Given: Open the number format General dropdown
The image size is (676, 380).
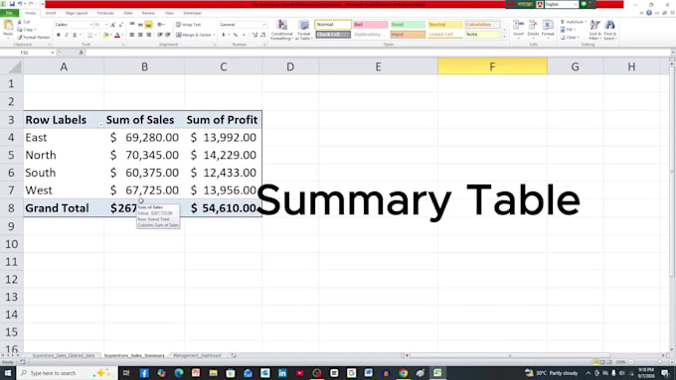Looking at the screenshot, I should click(x=263, y=25).
